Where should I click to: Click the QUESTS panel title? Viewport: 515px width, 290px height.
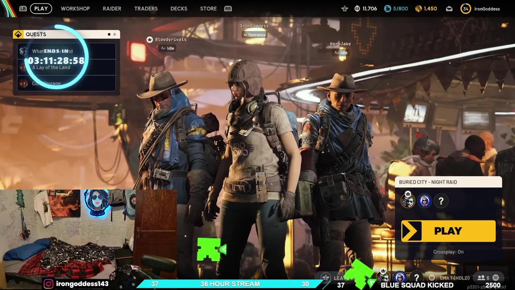(36, 34)
